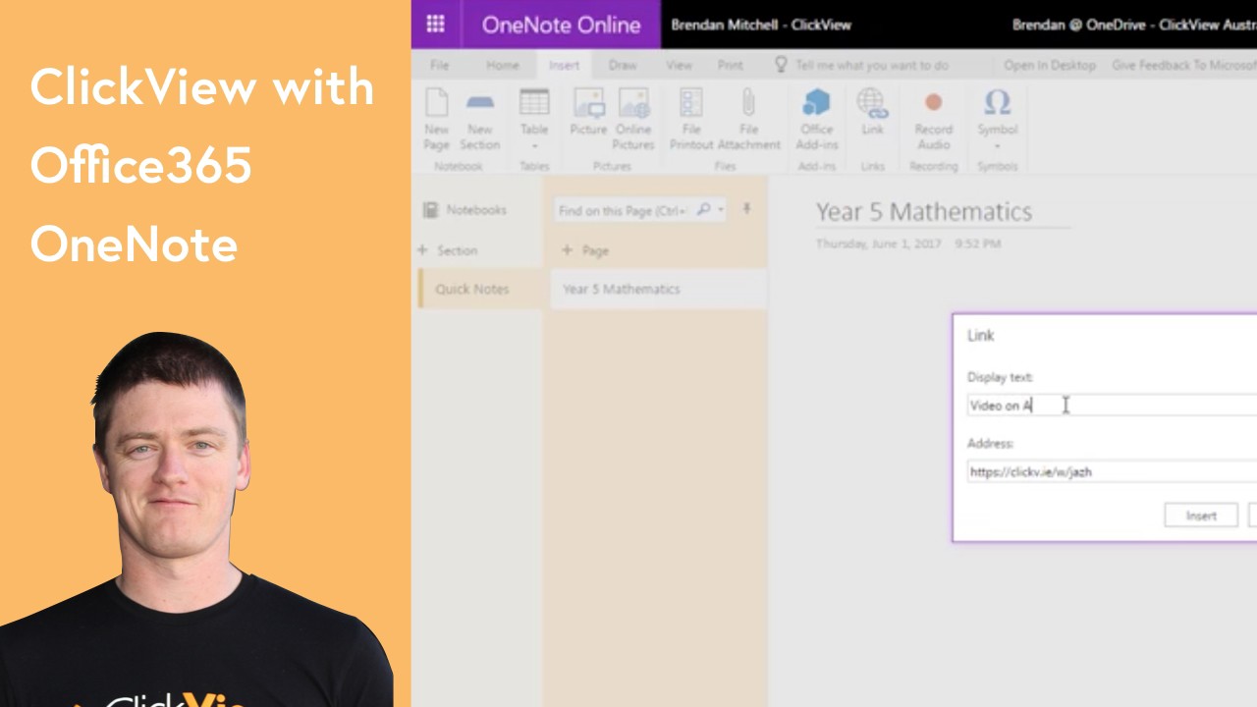1257x707 pixels.
Task: Select the Quick Notes section
Action: [472, 290]
